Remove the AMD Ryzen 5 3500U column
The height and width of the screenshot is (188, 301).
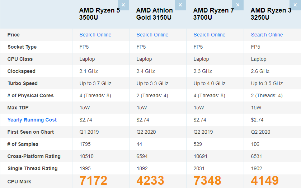[x=123, y=5]
